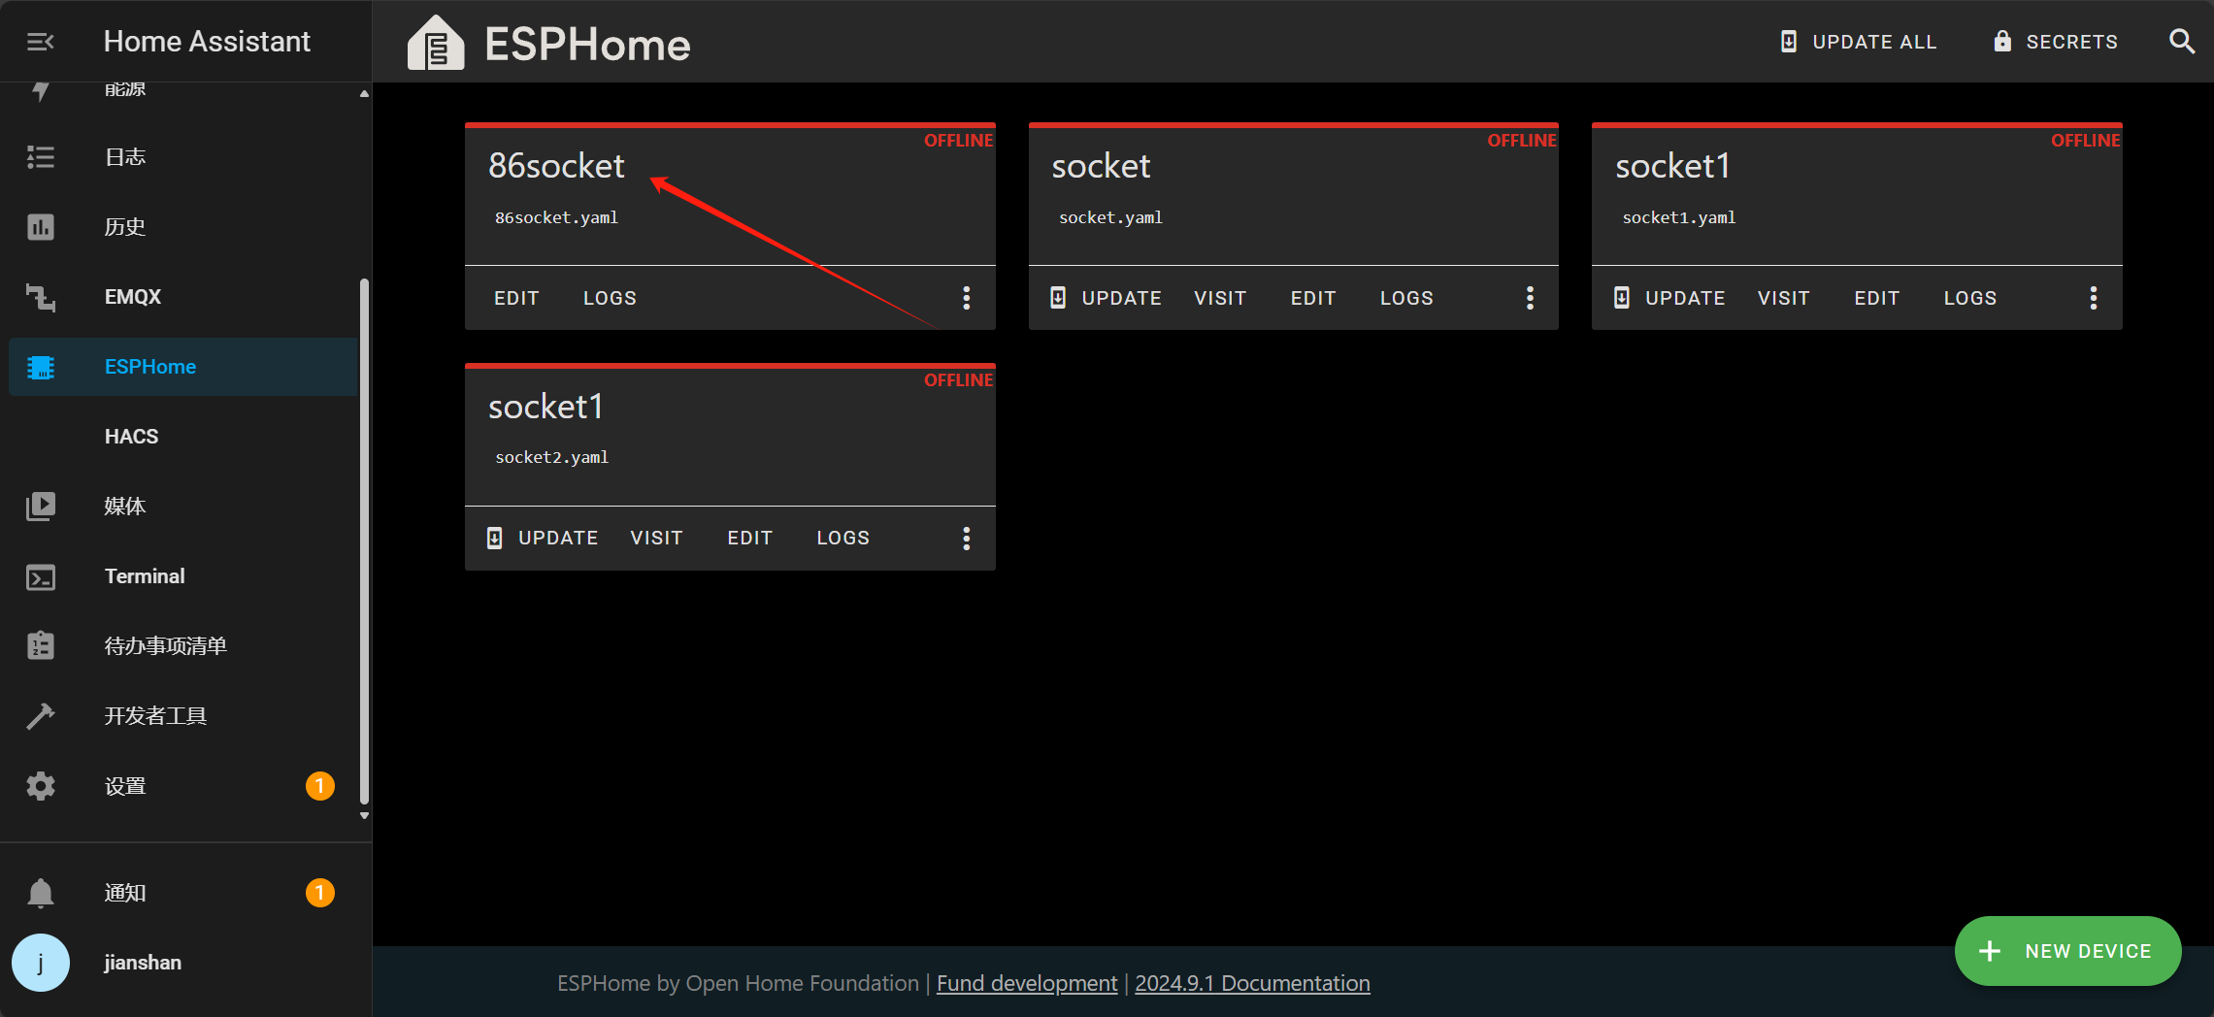Open the 历史 history chart icon
Viewport: 2214px width, 1017px height.
pyautogui.click(x=40, y=227)
